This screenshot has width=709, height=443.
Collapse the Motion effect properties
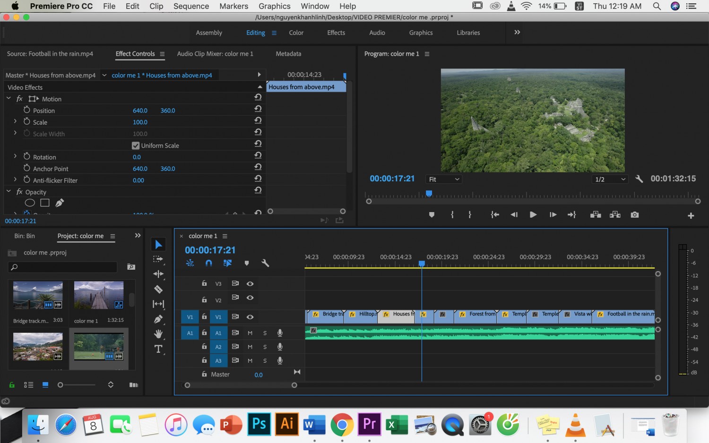pos(9,98)
